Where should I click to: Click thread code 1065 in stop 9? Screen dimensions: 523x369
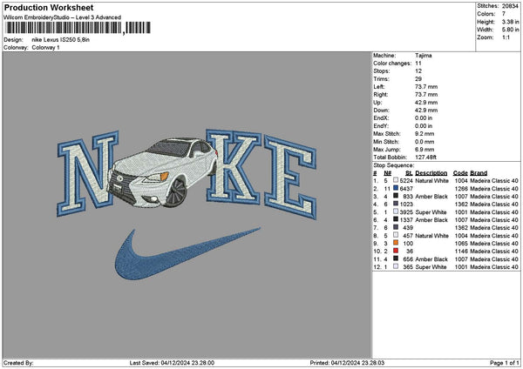click(461, 244)
